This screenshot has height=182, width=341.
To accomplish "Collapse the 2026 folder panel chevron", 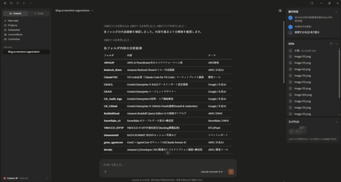I will coord(336,43).
